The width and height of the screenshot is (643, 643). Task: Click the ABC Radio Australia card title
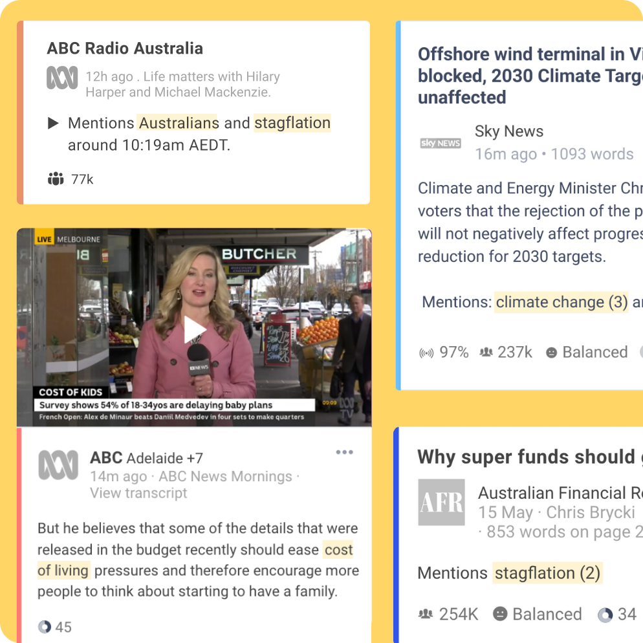(125, 49)
